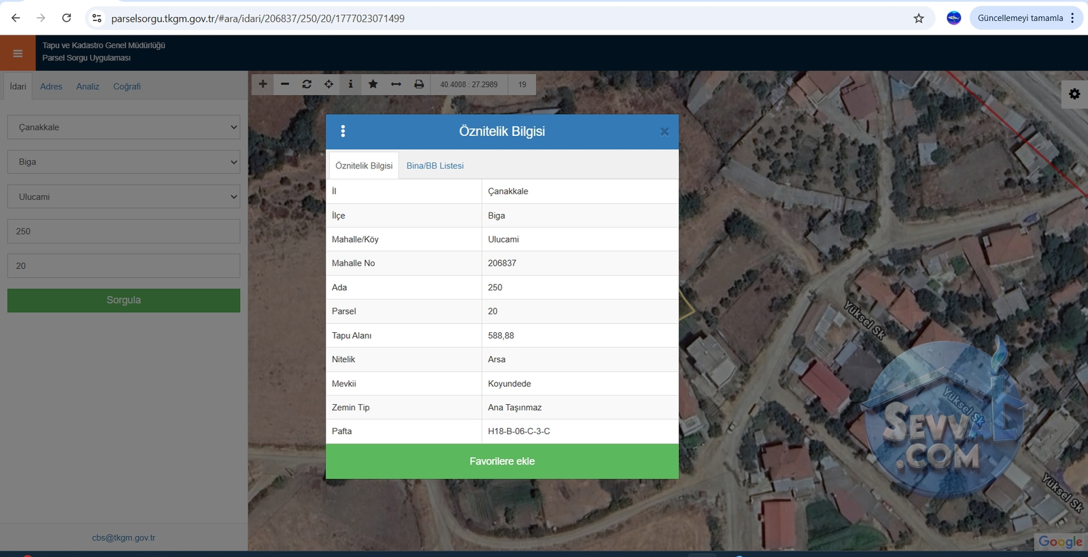Open the dialog's three-dot options menu

(343, 131)
